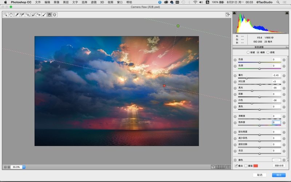Select the Graduated Filter tool
This screenshot has height=182, width=291.
(x=49, y=15)
